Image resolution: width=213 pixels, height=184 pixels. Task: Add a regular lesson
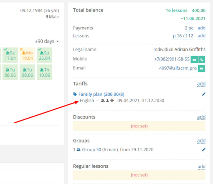pos(202,166)
